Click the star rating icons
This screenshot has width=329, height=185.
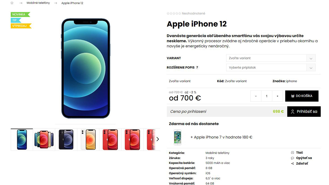click(174, 13)
